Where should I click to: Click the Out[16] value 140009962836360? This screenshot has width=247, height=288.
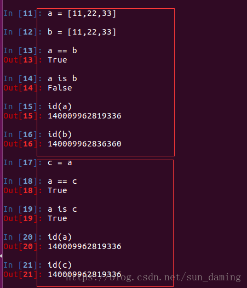coord(84,144)
